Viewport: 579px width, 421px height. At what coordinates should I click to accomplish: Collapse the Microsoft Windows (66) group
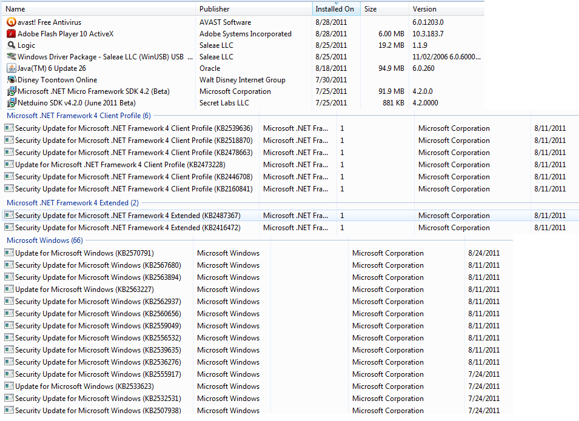pyautogui.click(x=45, y=240)
